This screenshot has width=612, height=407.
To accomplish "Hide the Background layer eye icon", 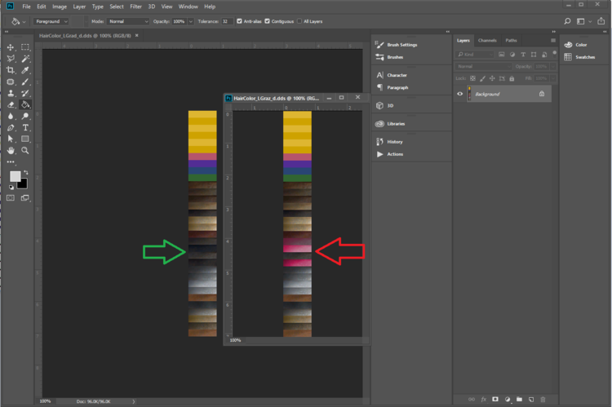I will point(459,94).
